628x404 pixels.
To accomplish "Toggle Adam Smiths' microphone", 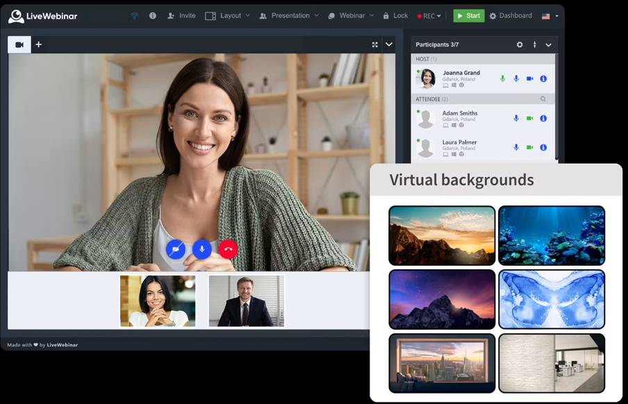I will (x=516, y=118).
